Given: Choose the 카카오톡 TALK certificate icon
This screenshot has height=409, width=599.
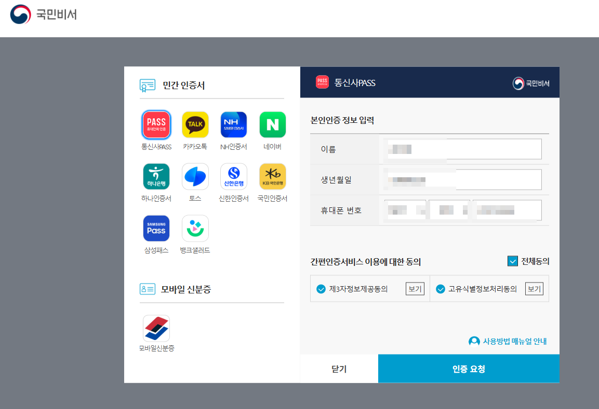Looking at the screenshot, I should (195, 124).
